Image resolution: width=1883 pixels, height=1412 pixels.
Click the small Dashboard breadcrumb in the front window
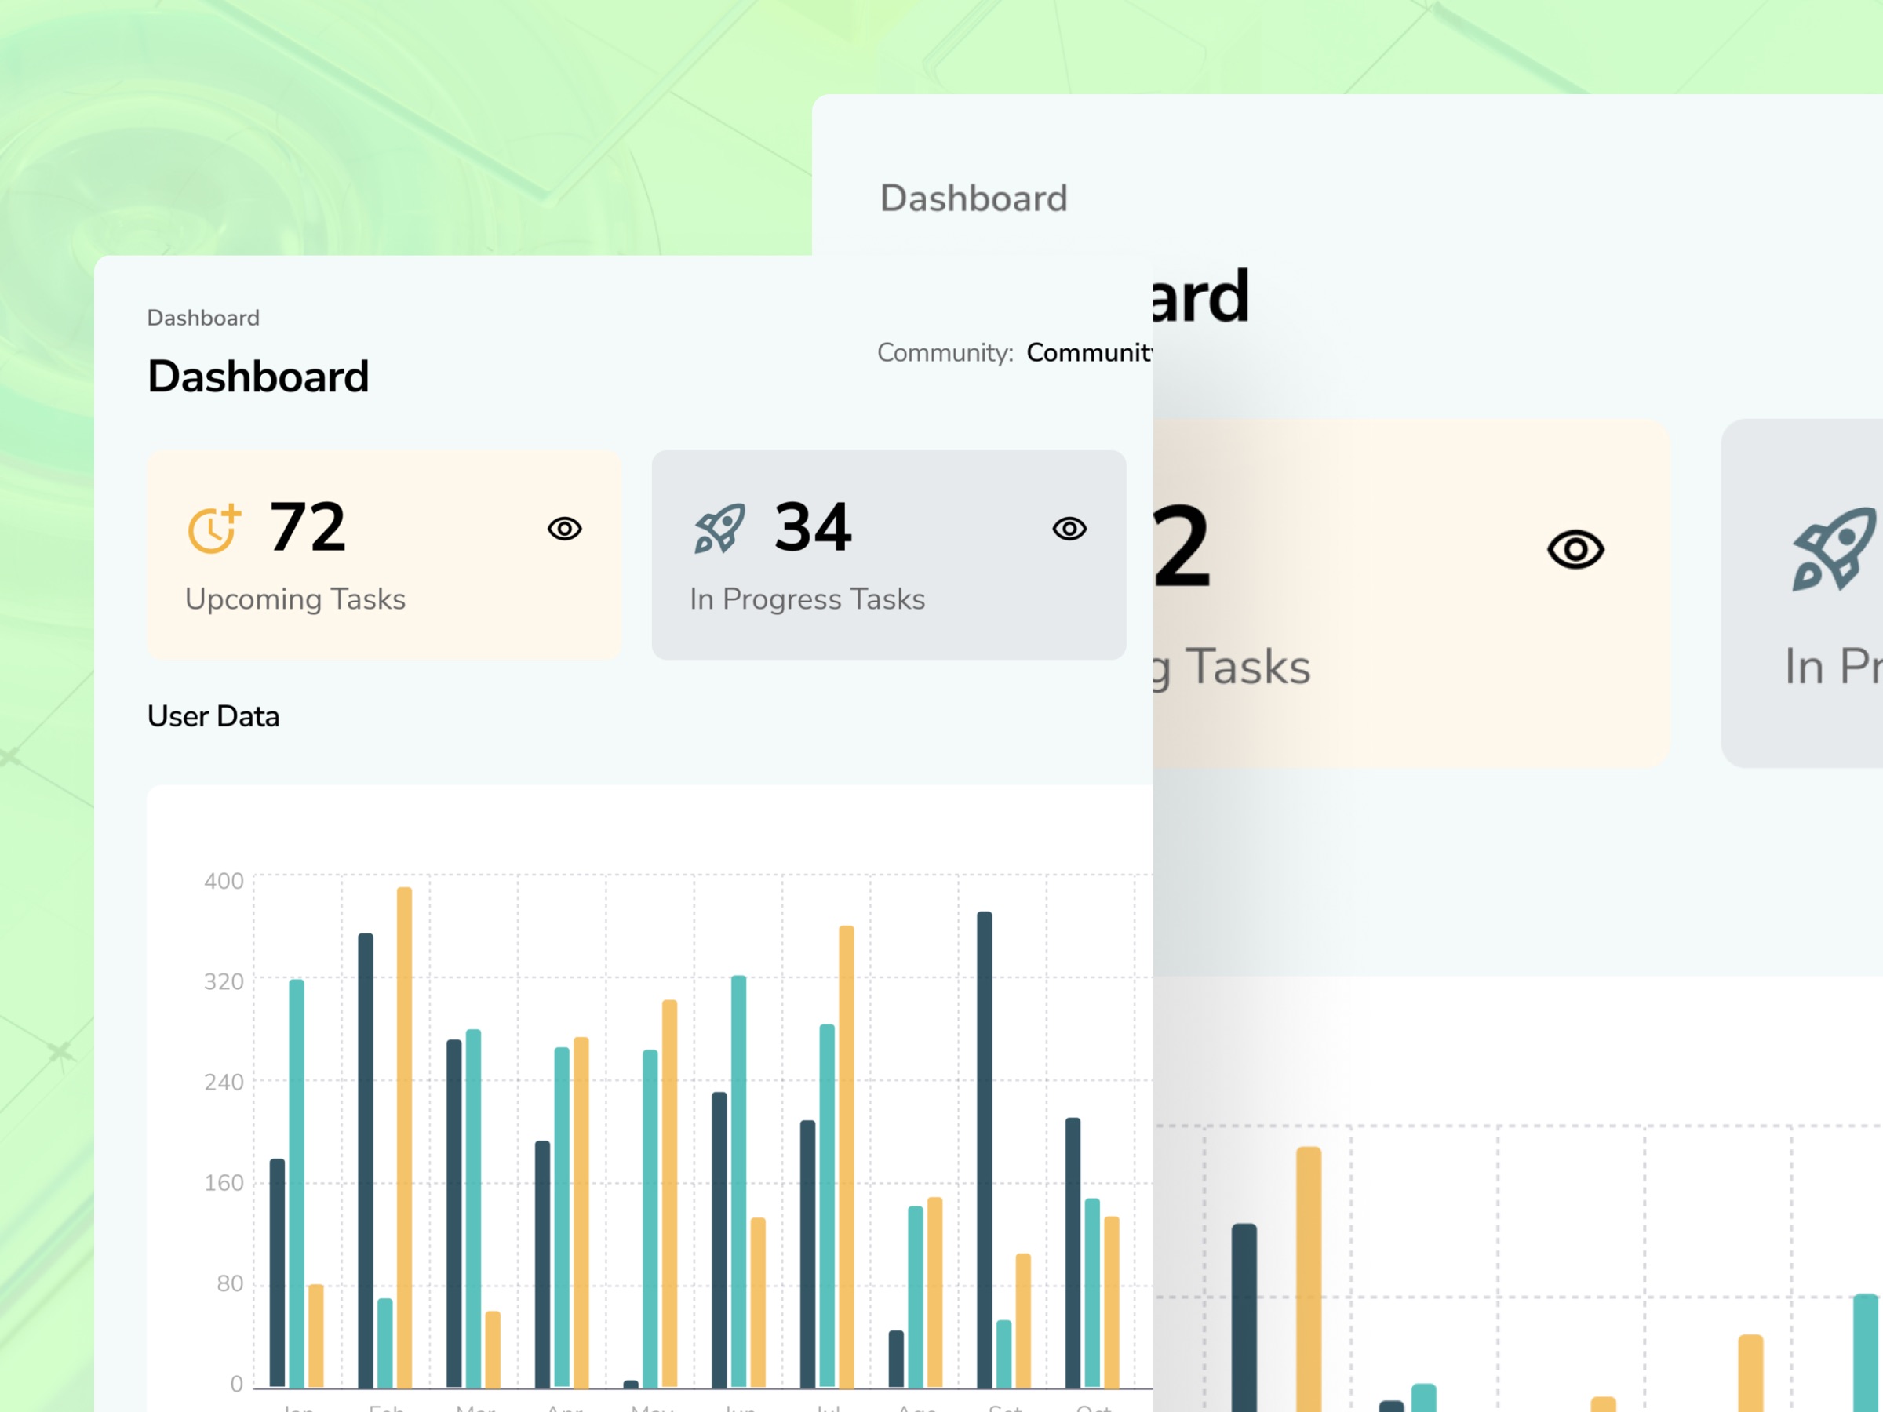coord(203,318)
